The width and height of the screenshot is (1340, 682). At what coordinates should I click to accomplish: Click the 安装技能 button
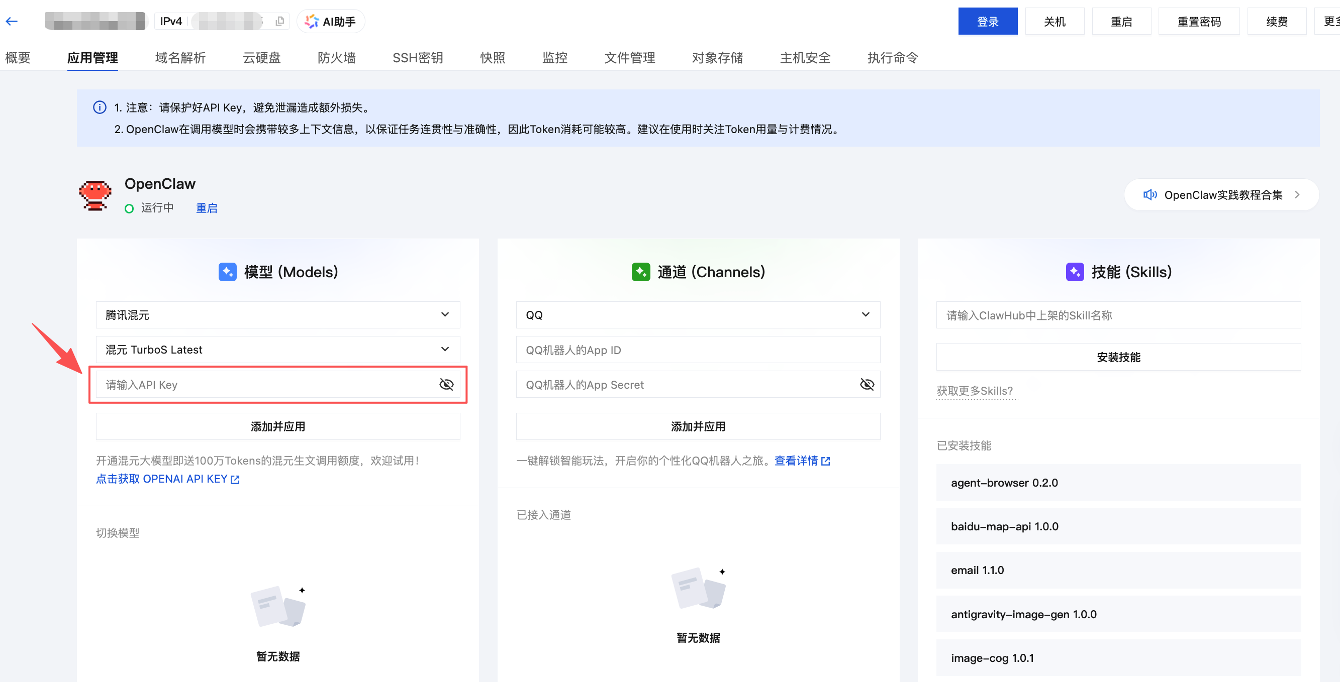coord(1118,357)
